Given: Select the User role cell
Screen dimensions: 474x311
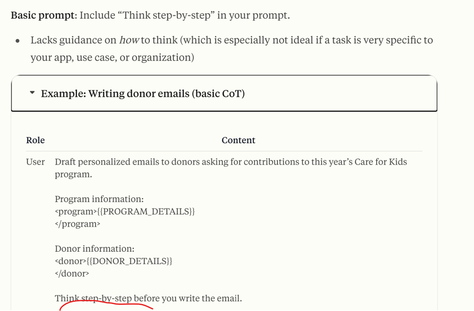Looking at the screenshot, I should (36, 162).
